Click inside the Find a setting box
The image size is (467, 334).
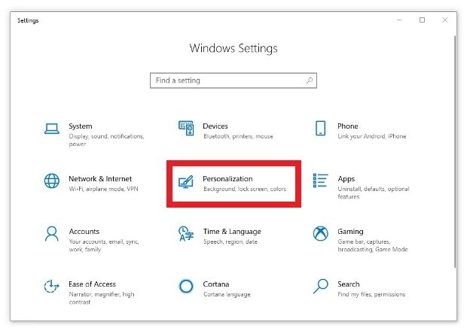tap(233, 80)
